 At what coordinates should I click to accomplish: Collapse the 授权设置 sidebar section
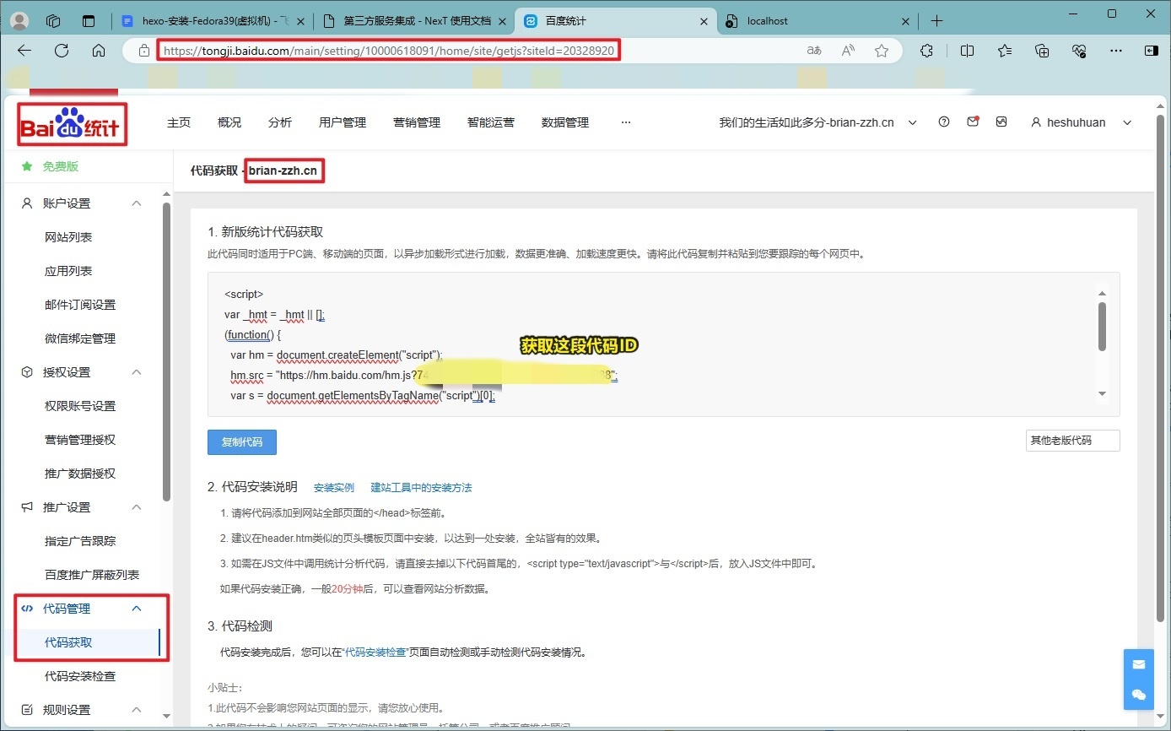137,372
